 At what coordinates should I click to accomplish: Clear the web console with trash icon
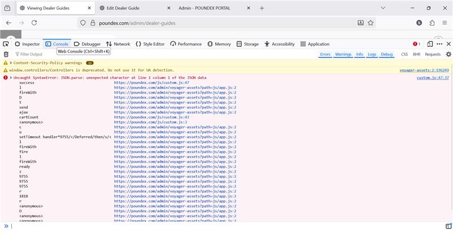6,54
